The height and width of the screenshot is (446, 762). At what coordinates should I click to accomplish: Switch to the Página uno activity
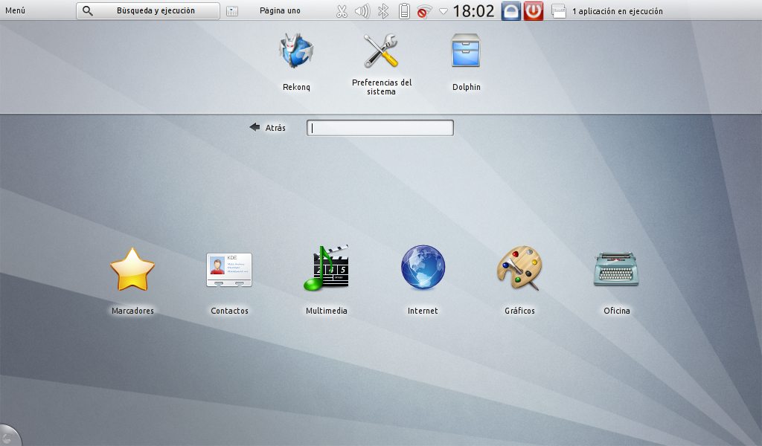click(x=280, y=11)
